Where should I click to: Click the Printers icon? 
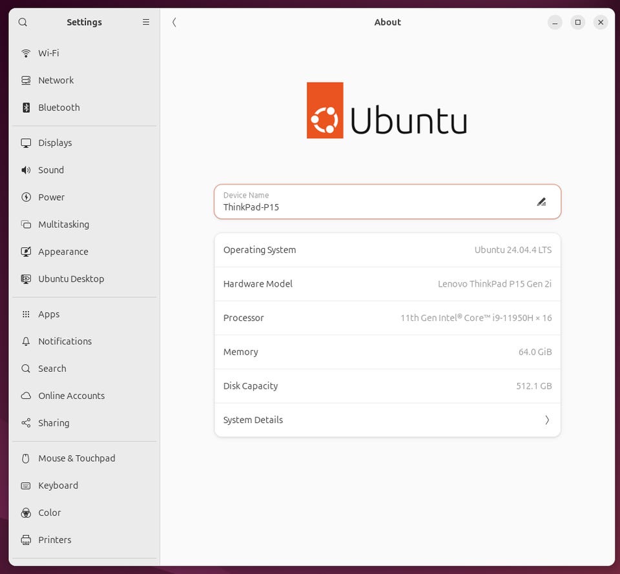coord(26,540)
